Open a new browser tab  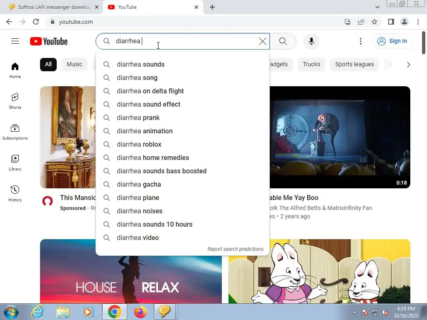[x=212, y=7]
